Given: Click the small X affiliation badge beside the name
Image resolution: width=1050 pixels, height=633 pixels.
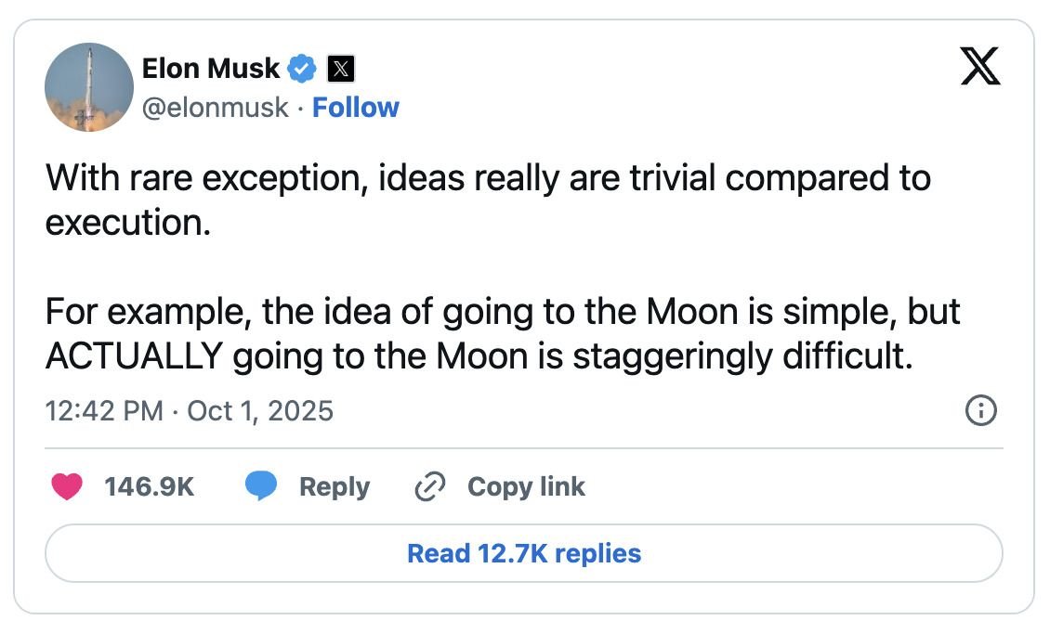Looking at the screenshot, I should coord(342,69).
